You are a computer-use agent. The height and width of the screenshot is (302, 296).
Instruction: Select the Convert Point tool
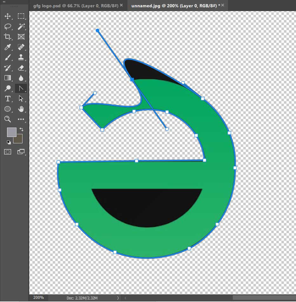[21, 89]
